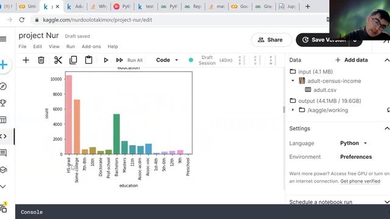The width and height of the screenshot is (390, 219).
Task: Open the Code cell type dropdown
Action: pyautogui.click(x=167, y=60)
